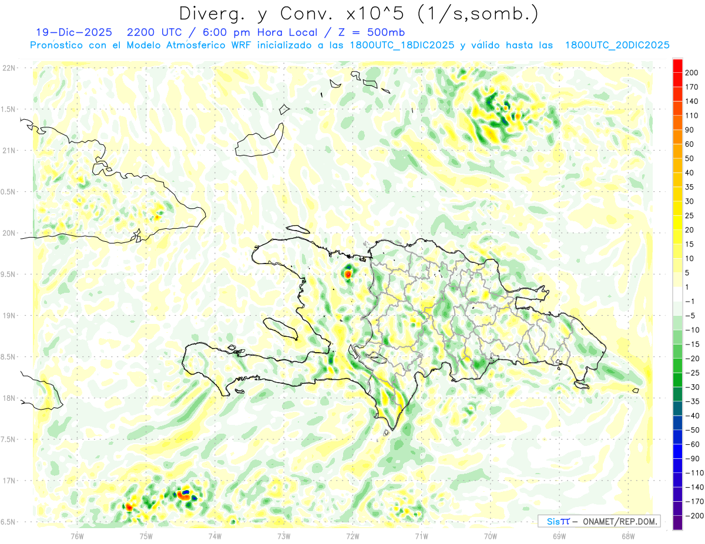Click the '-110' legend value
This screenshot has height=544, width=705.
693,473
